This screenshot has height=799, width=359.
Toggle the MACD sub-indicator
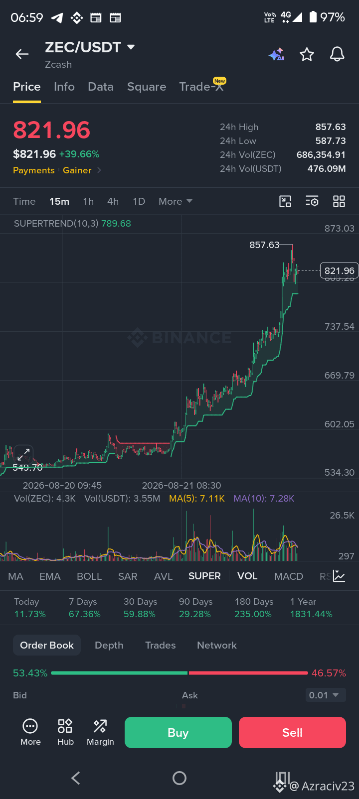point(289,576)
